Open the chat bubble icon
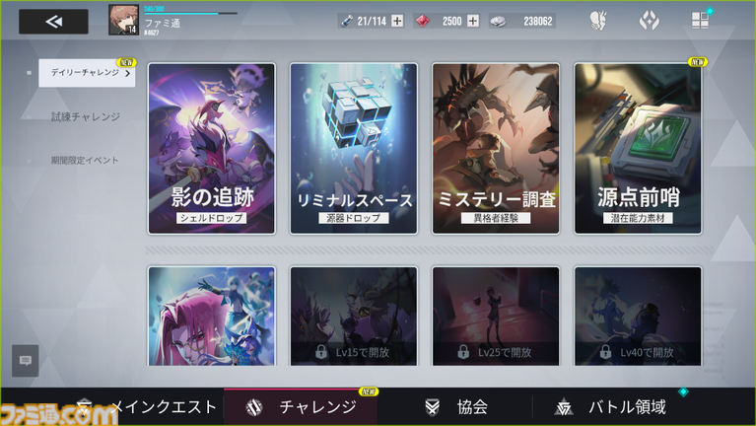 [26, 360]
